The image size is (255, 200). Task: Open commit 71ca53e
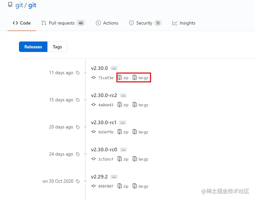[106, 78]
